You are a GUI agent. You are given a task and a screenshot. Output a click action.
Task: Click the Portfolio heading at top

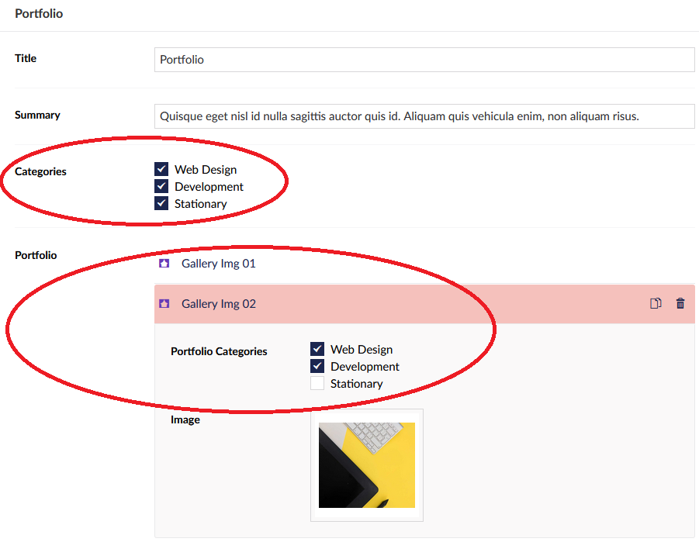coord(39,14)
